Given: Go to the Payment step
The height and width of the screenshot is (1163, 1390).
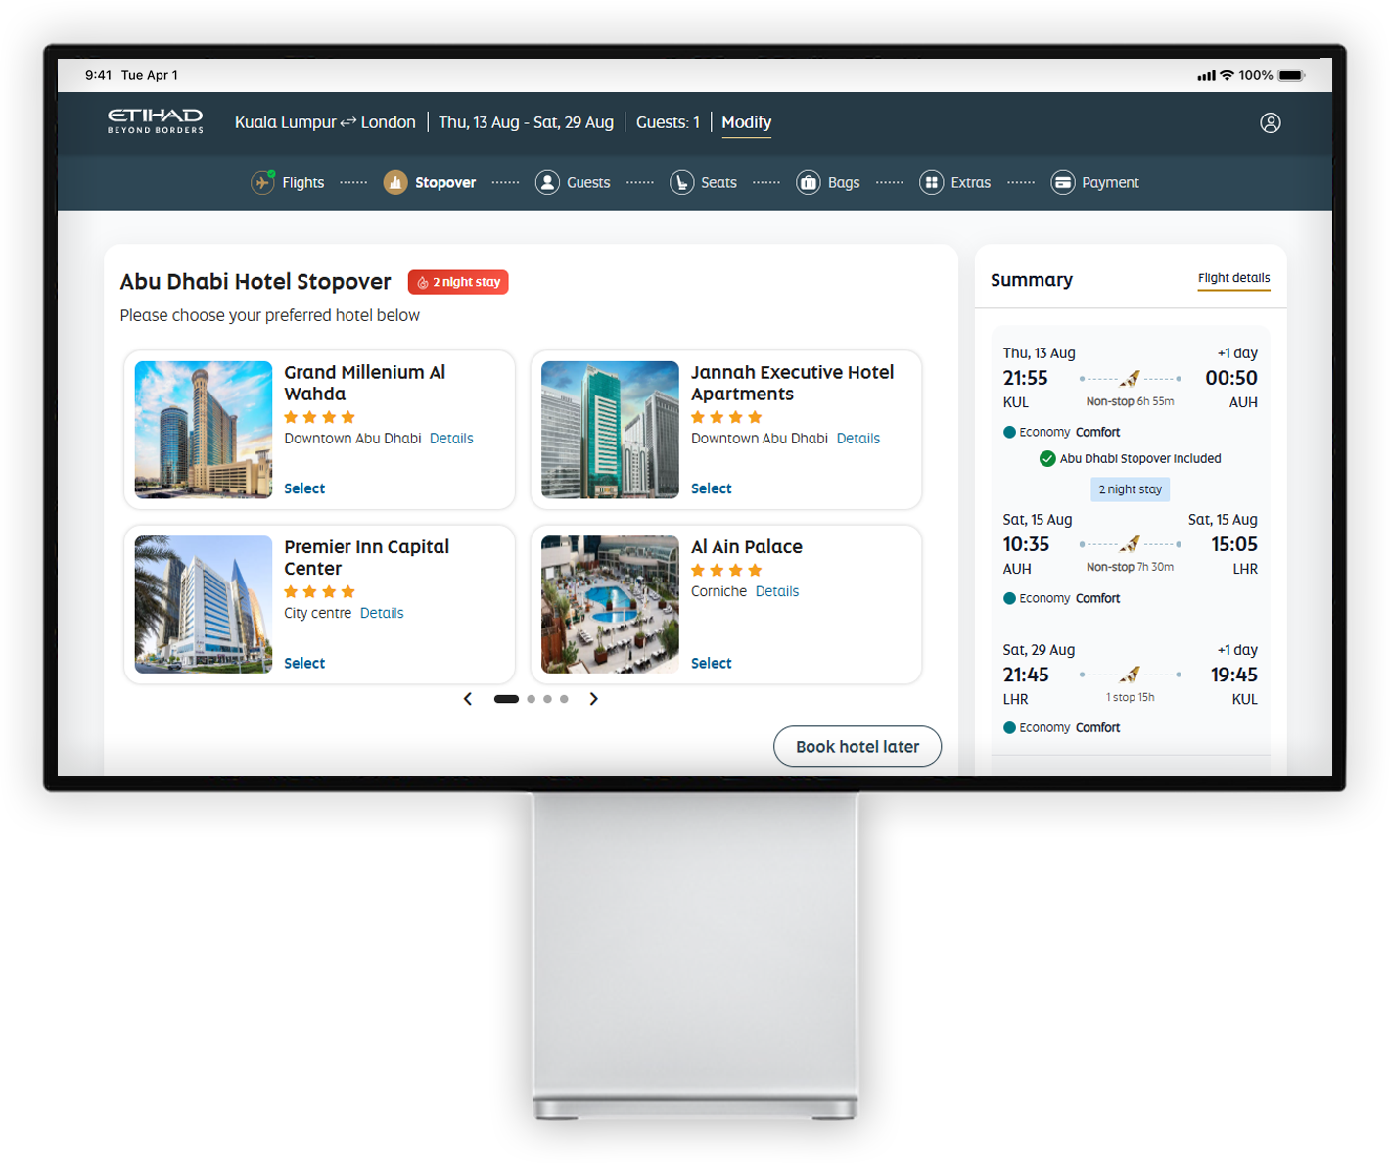Looking at the screenshot, I should [x=1094, y=182].
